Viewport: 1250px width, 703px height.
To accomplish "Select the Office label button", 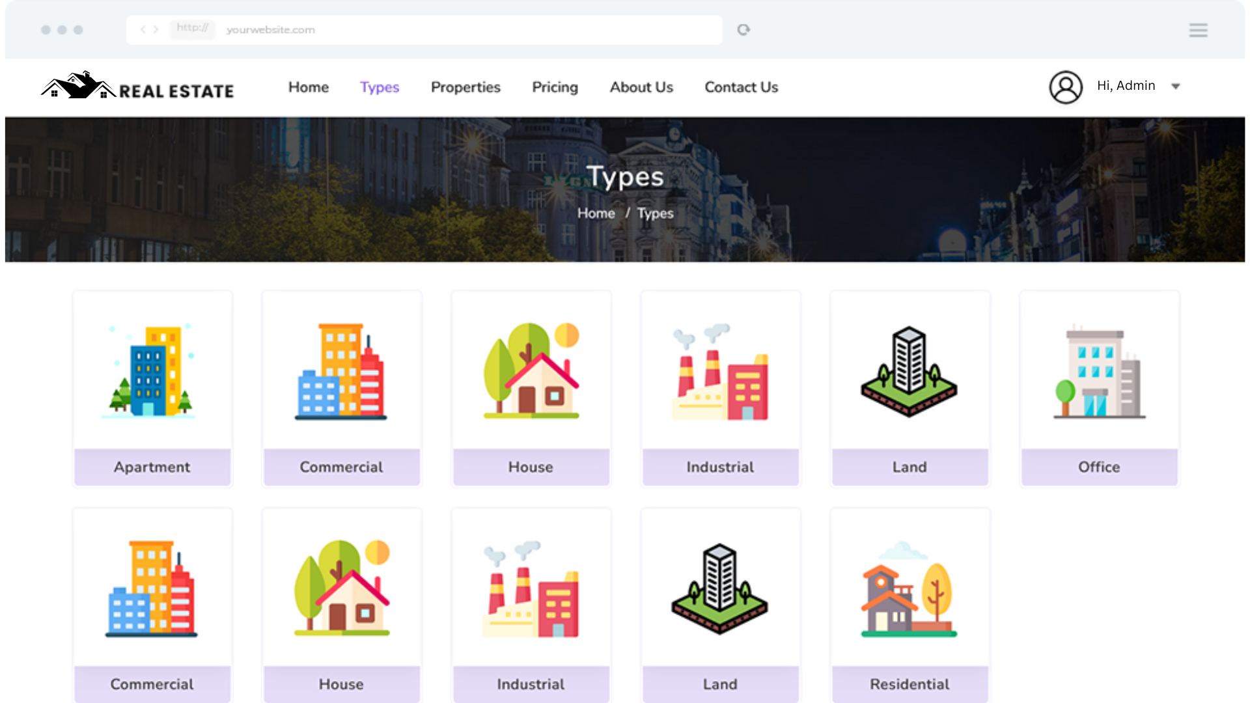I will click(1099, 467).
